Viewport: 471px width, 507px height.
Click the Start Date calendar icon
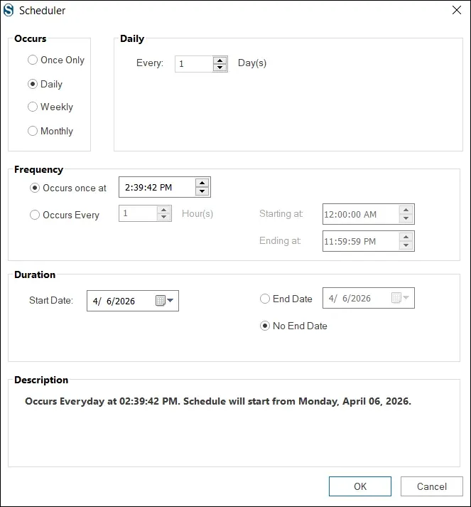(161, 300)
